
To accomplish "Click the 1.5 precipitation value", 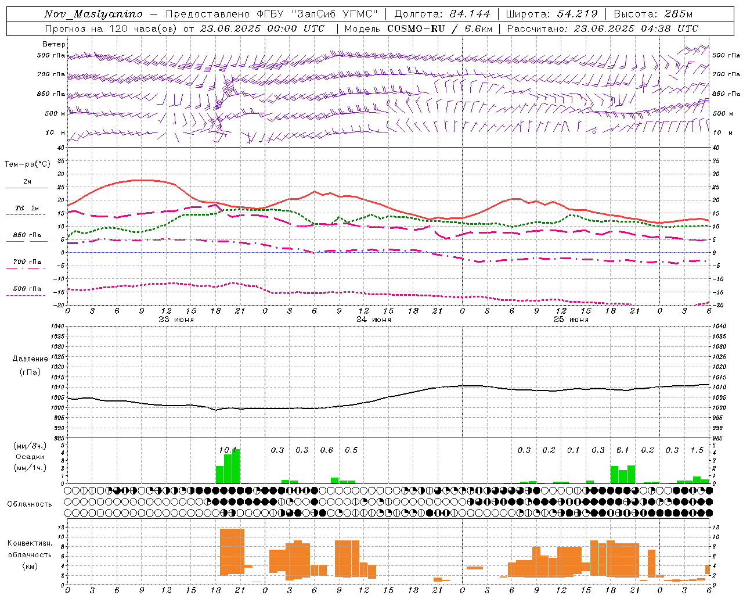I will [697, 450].
